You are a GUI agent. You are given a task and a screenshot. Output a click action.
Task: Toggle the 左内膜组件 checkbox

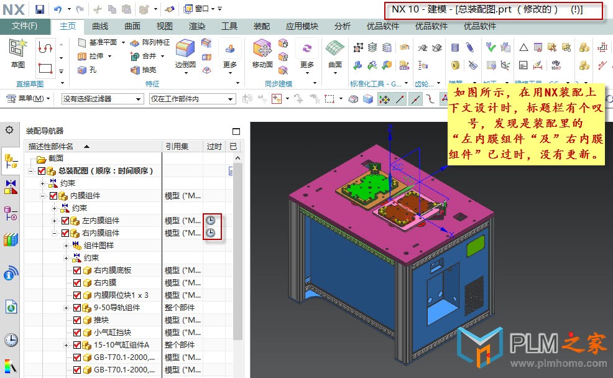(x=65, y=221)
